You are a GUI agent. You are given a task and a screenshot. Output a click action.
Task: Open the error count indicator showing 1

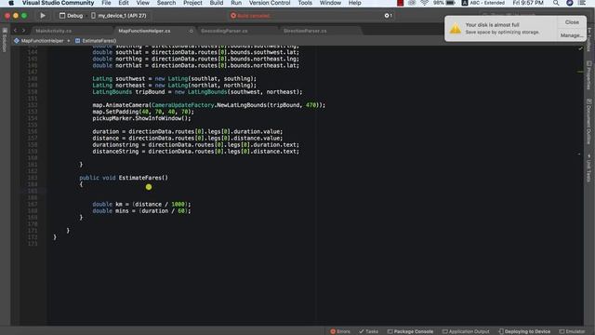pyautogui.click(x=389, y=16)
